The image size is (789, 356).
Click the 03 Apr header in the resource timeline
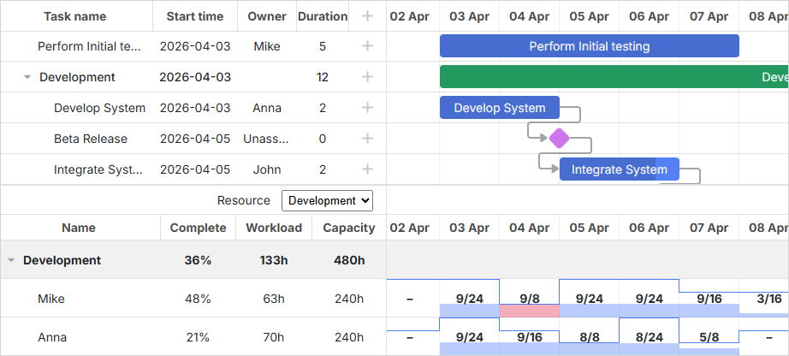(470, 228)
